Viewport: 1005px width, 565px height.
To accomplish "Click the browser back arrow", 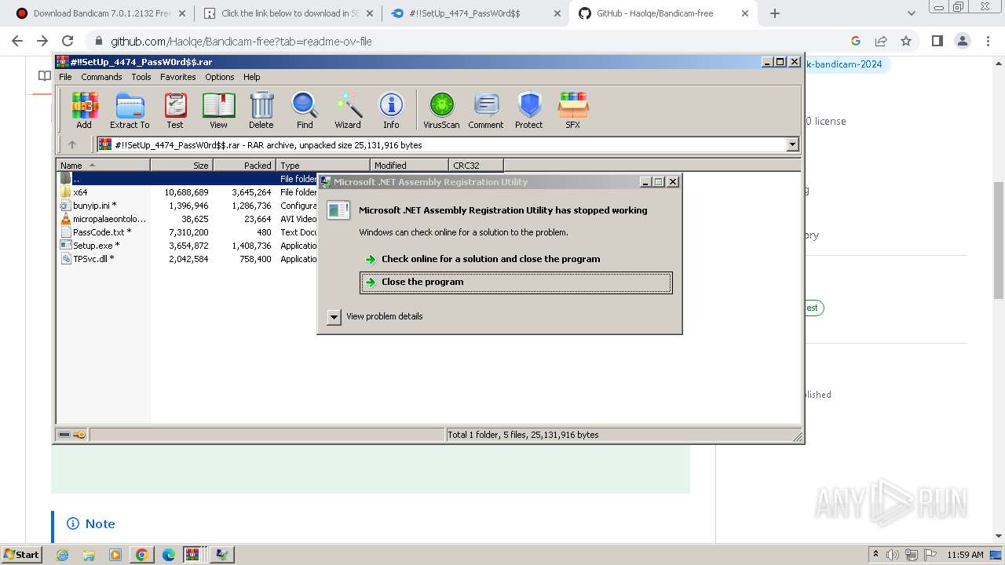I will 17,41.
